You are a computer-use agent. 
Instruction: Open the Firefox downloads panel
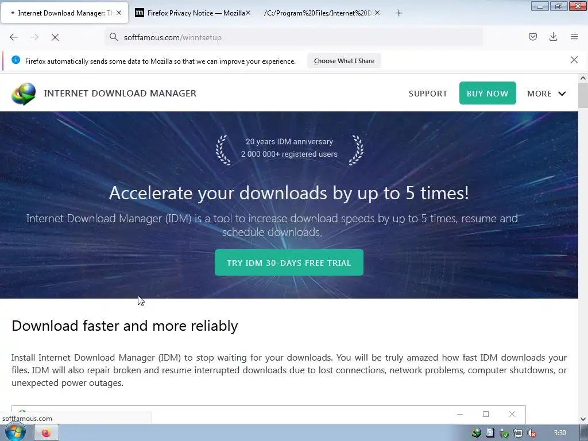coord(553,37)
